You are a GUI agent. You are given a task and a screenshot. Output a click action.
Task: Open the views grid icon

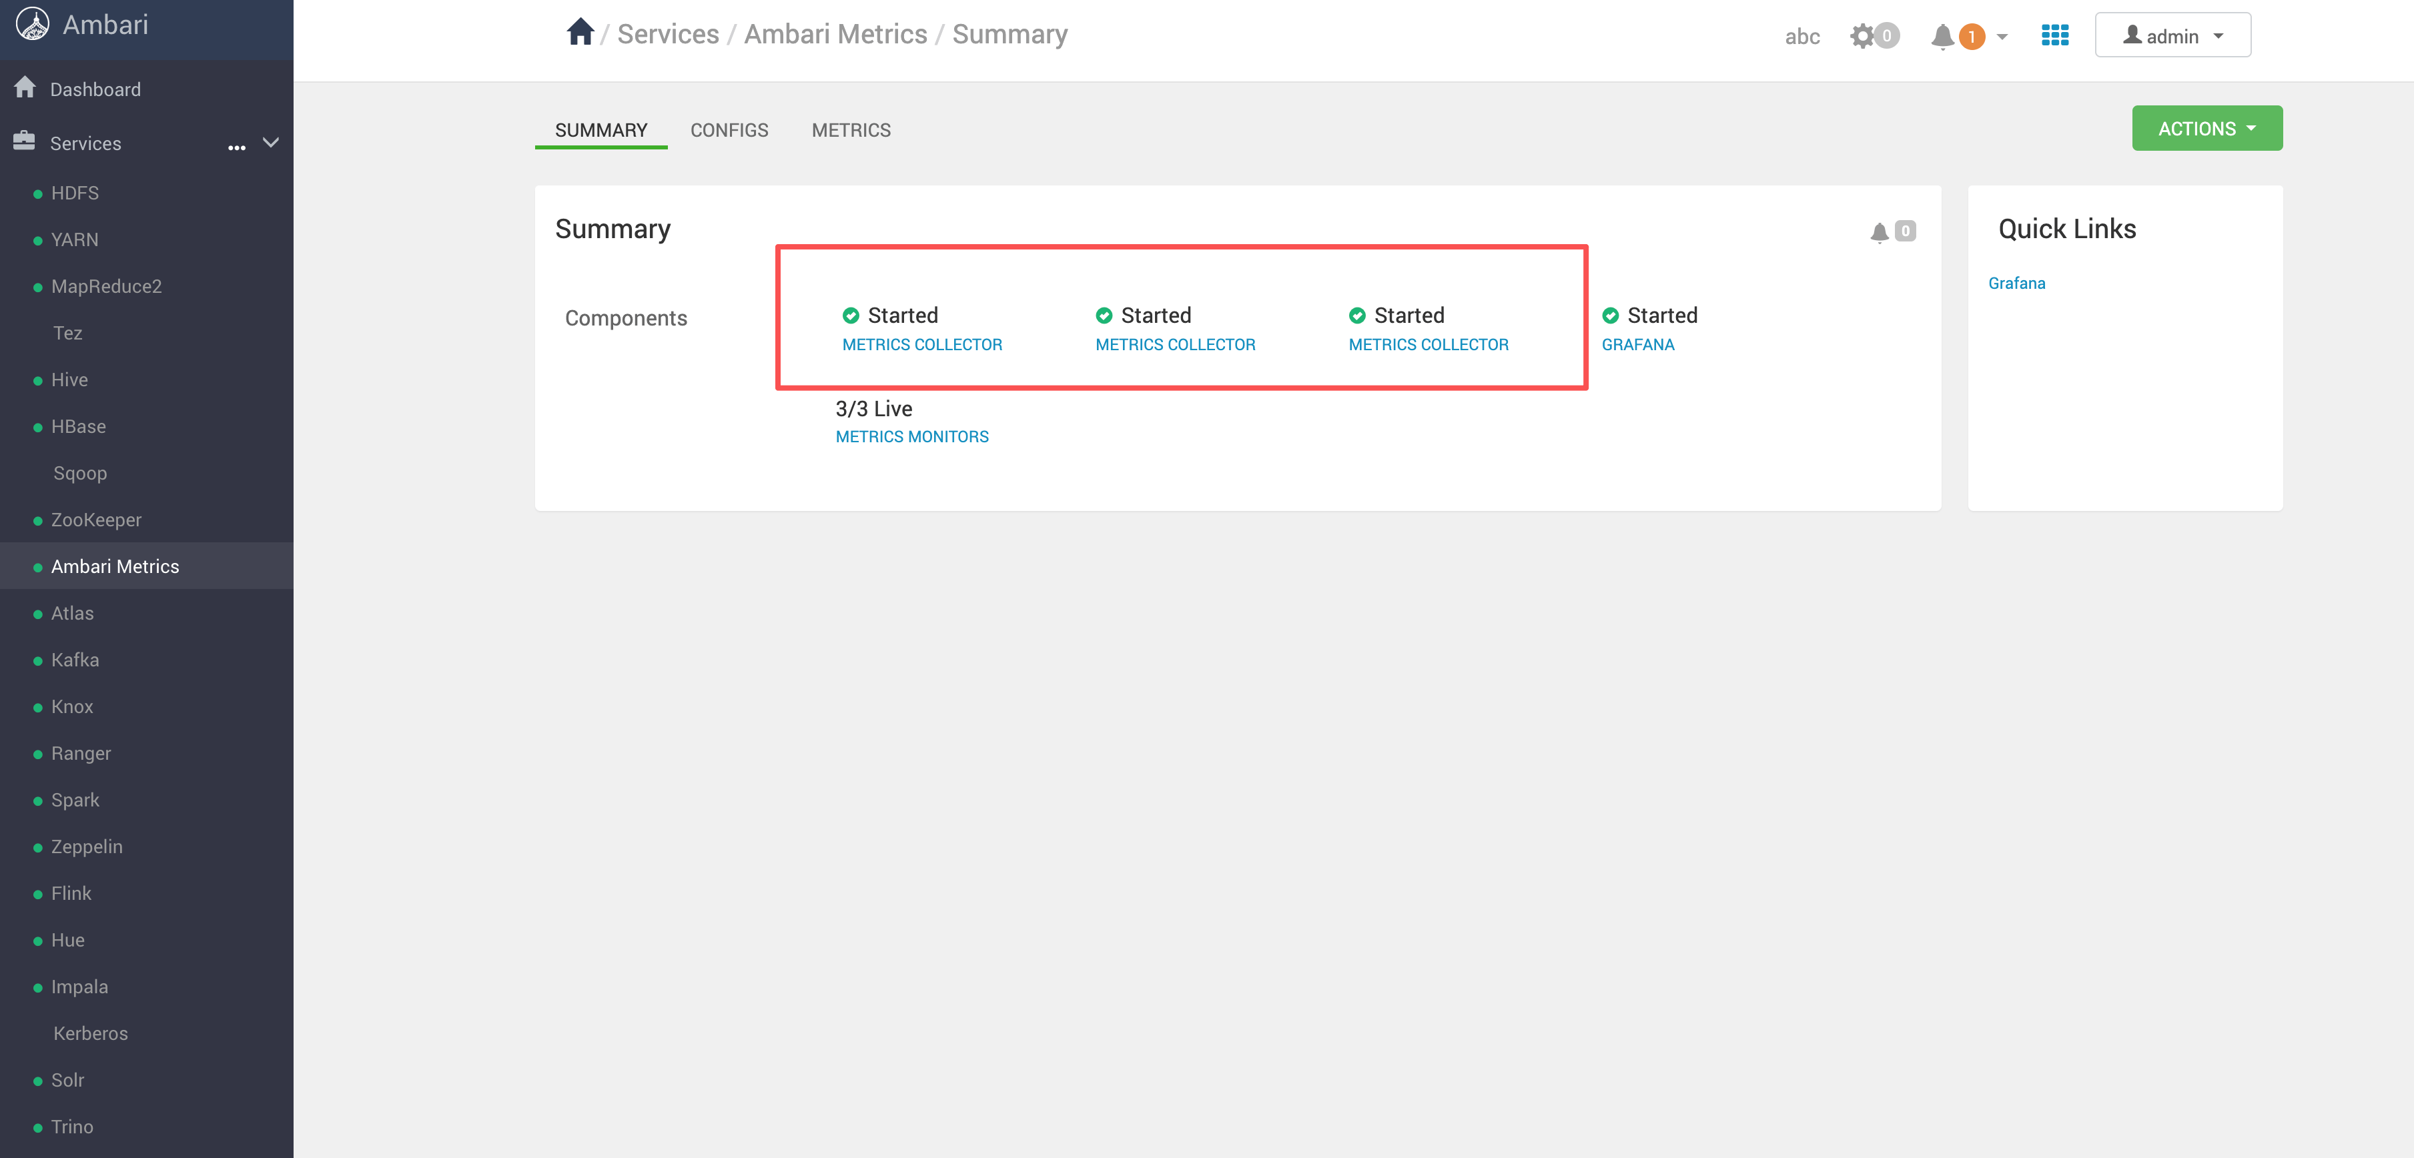(x=2054, y=35)
